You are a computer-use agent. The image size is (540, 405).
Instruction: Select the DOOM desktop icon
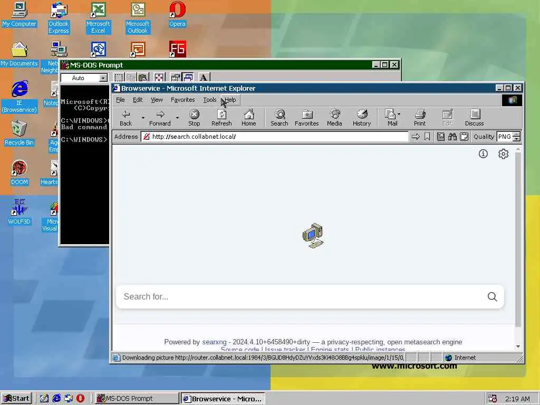19,173
